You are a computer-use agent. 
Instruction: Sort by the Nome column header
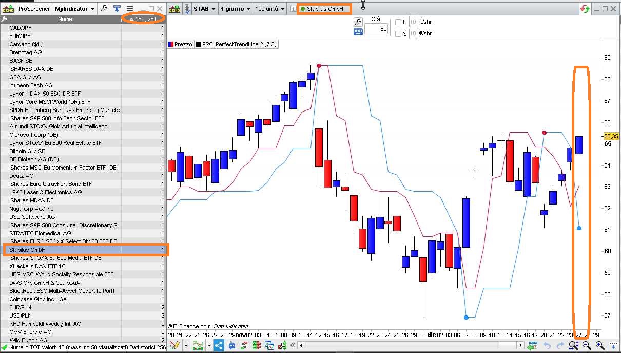point(65,19)
